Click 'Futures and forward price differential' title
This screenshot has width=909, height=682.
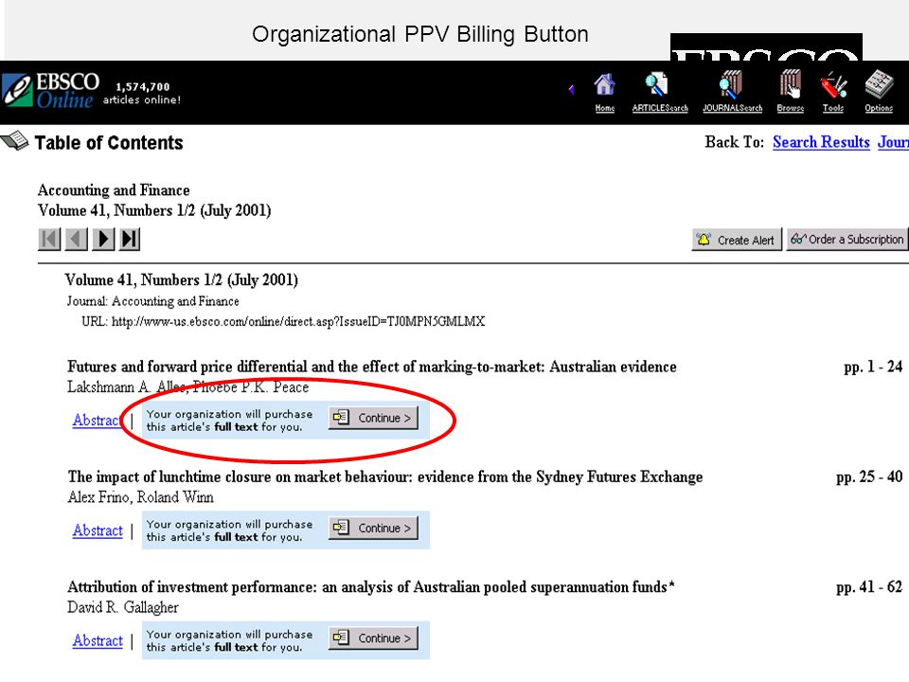[371, 367]
